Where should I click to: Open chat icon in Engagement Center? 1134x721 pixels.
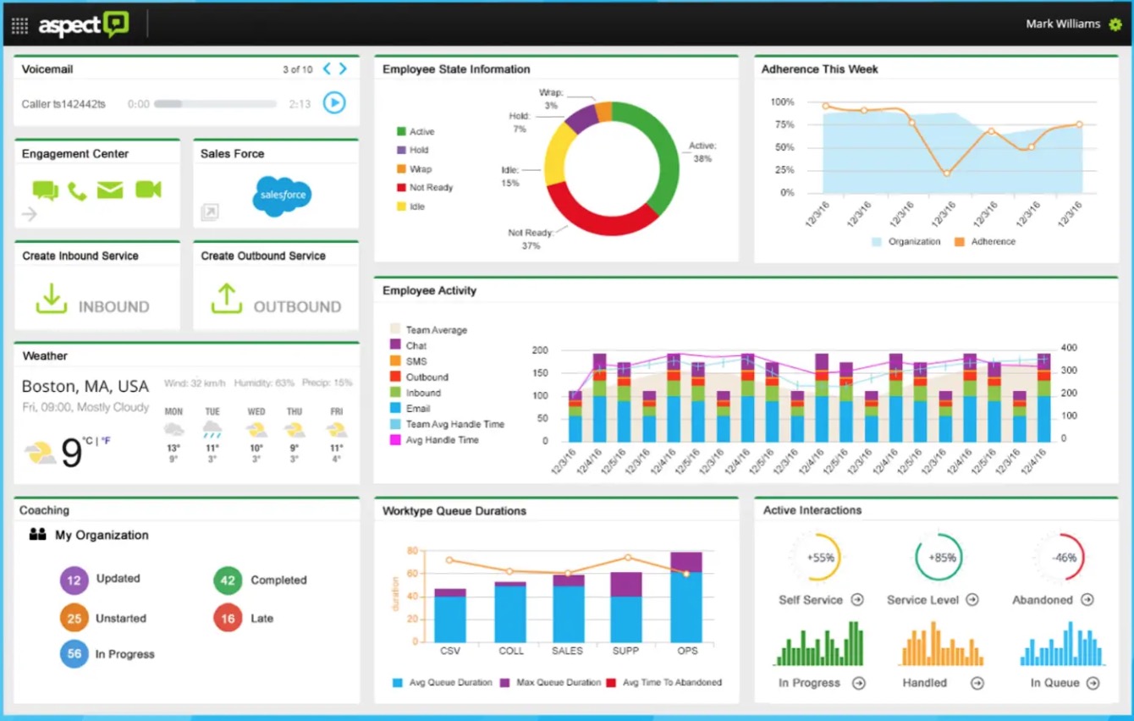pos(45,190)
